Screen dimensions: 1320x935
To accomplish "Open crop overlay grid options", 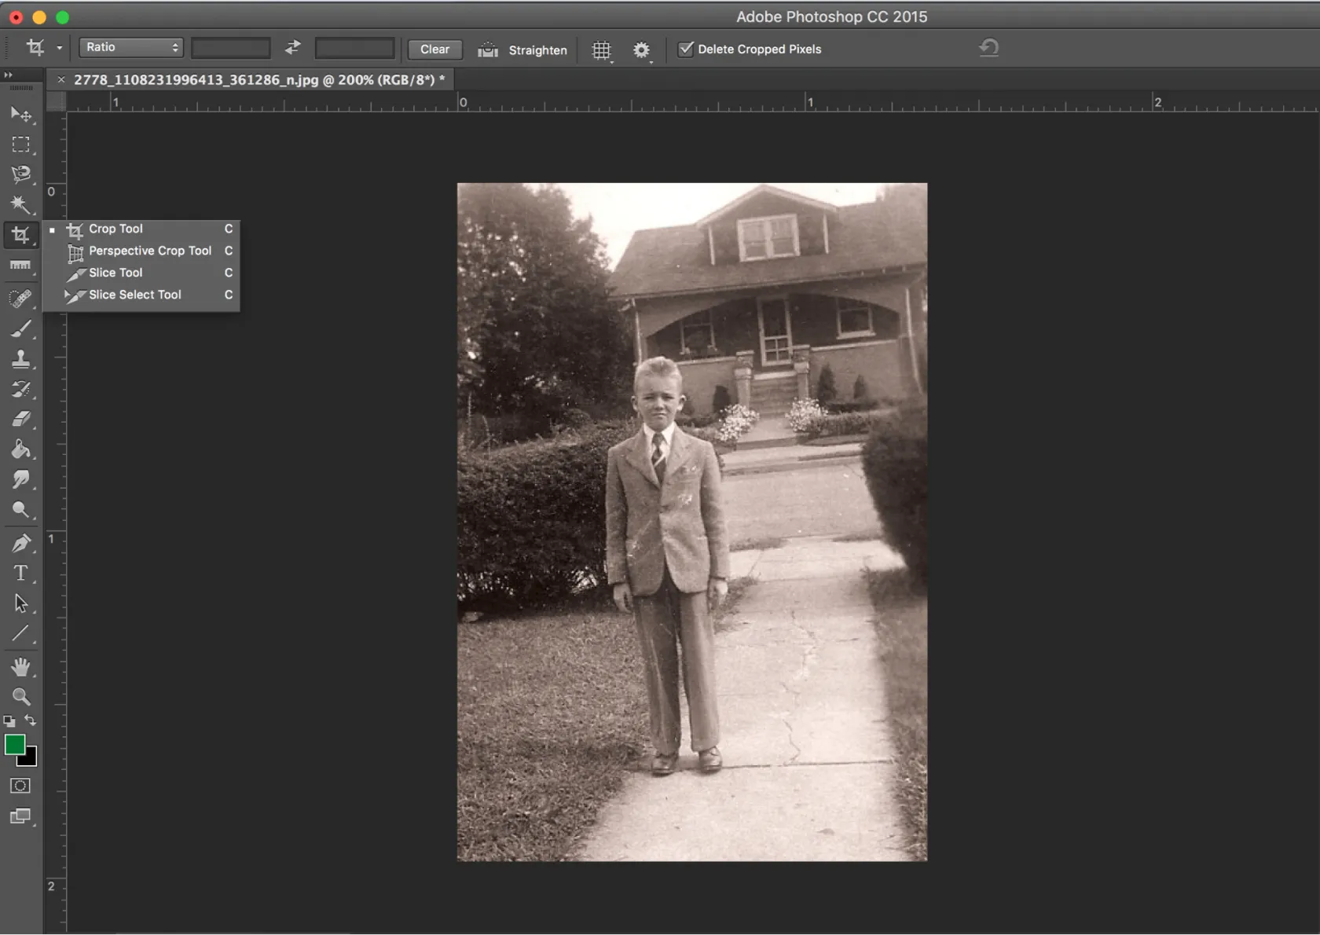I will [x=601, y=50].
